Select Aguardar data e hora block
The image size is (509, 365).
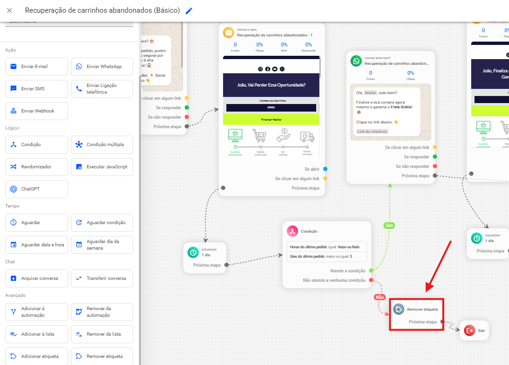click(36, 245)
